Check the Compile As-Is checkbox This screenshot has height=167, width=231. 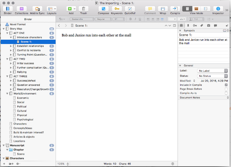pyautogui.click(x=226, y=93)
